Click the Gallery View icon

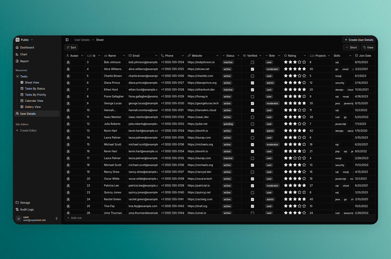point(22,107)
